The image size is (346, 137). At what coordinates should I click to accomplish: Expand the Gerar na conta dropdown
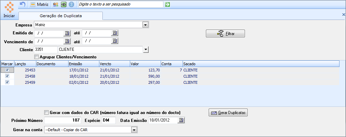tap(134, 130)
